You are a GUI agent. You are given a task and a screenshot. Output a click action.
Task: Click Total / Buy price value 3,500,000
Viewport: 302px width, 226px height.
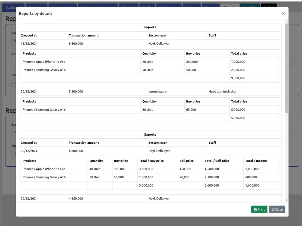click(x=146, y=169)
